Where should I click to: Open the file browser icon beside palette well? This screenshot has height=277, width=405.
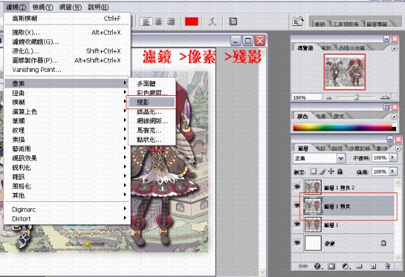(x=297, y=21)
